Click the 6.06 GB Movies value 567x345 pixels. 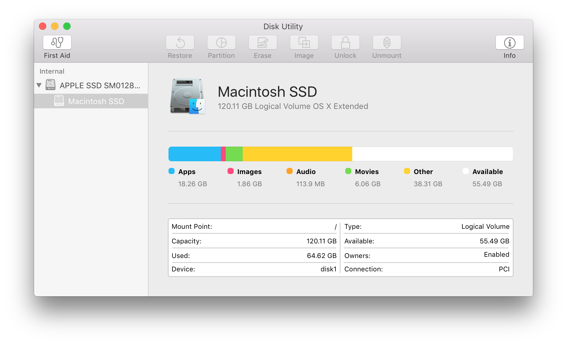(x=368, y=184)
